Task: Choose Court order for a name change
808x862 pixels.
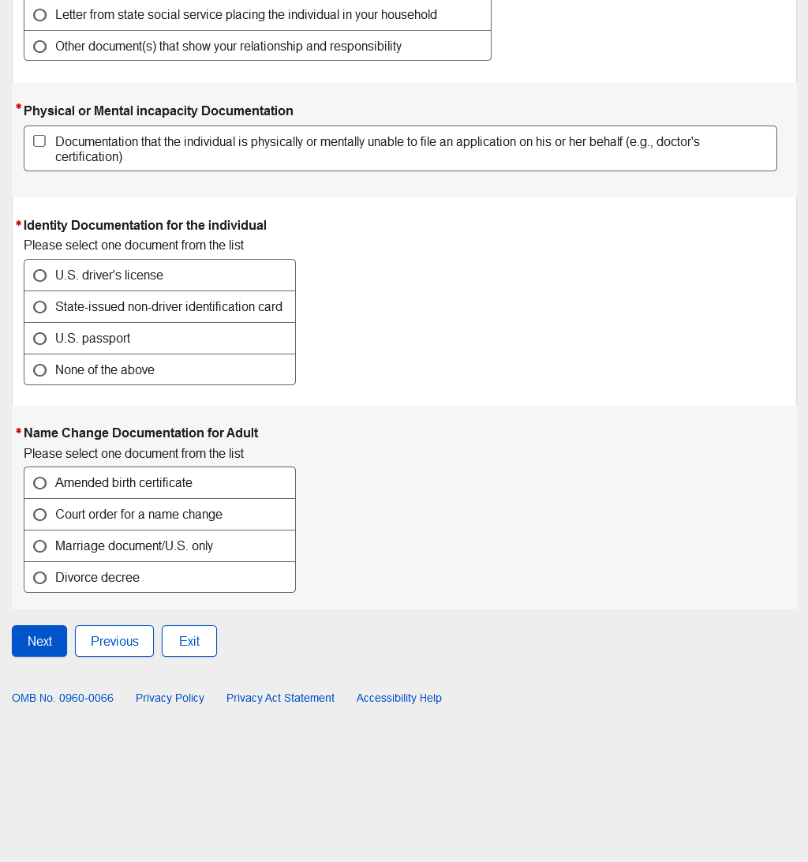Action: tap(40, 515)
